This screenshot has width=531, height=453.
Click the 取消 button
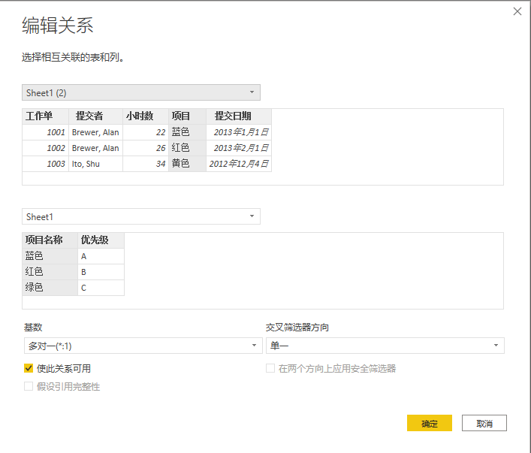pos(484,423)
